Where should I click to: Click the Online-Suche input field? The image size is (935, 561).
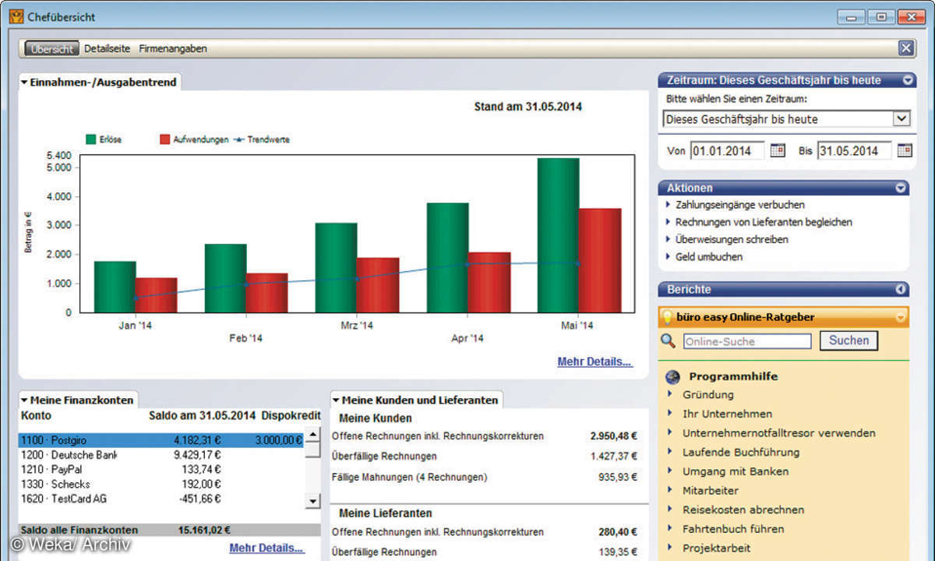pos(747,341)
